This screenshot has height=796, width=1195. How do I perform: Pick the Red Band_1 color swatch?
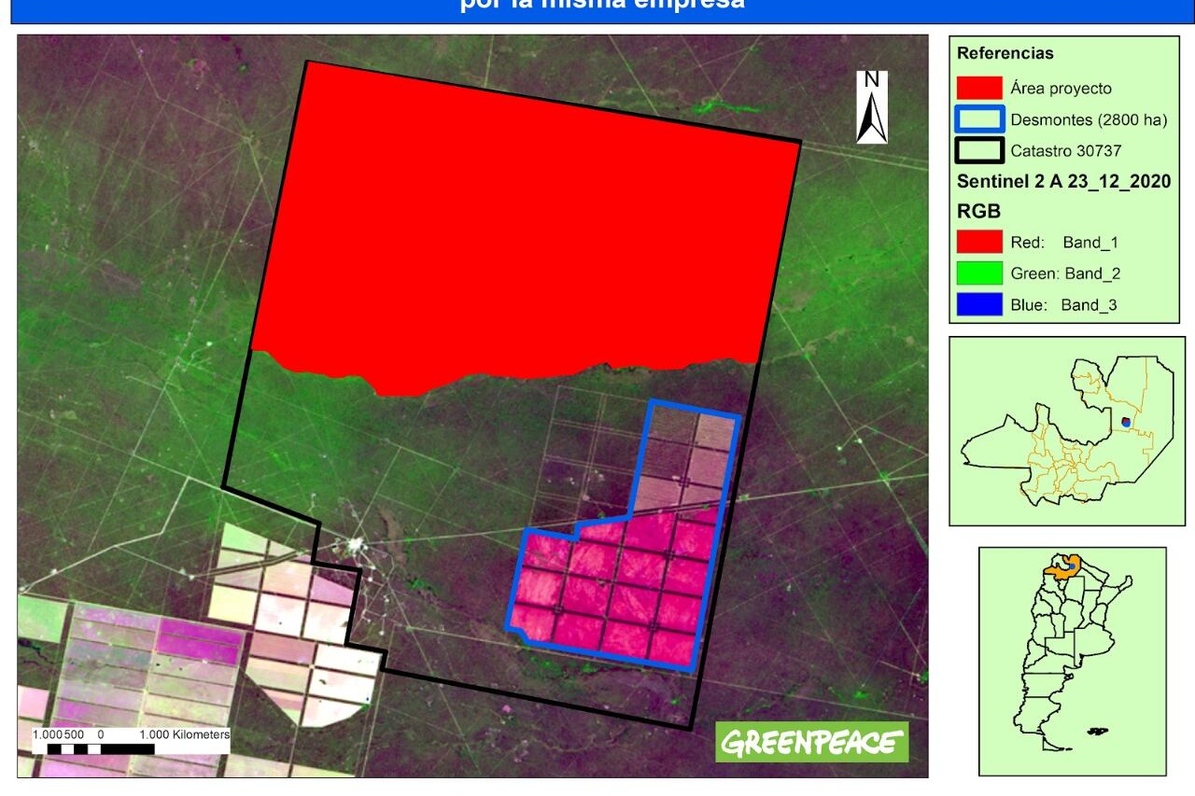pyautogui.click(x=979, y=243)
